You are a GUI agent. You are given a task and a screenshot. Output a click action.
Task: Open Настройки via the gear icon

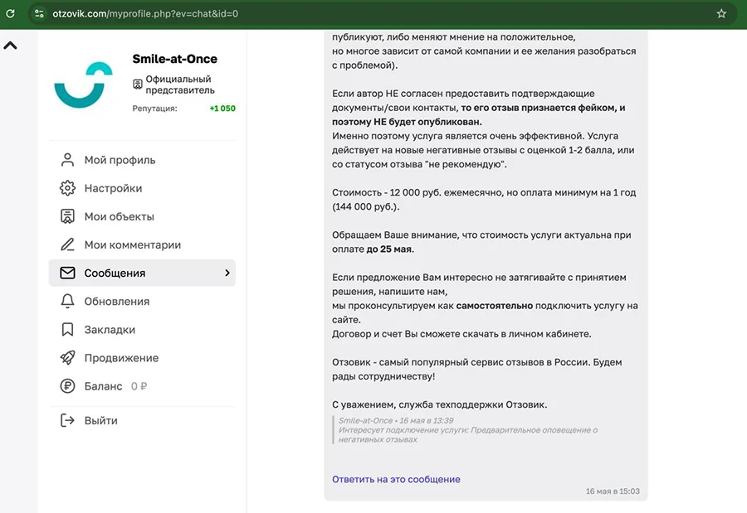click(x=68, y=188)
